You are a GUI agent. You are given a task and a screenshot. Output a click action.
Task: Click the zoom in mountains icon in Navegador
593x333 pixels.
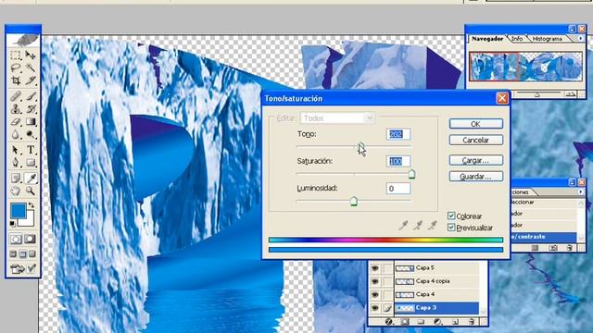click(x=571, y=94)
